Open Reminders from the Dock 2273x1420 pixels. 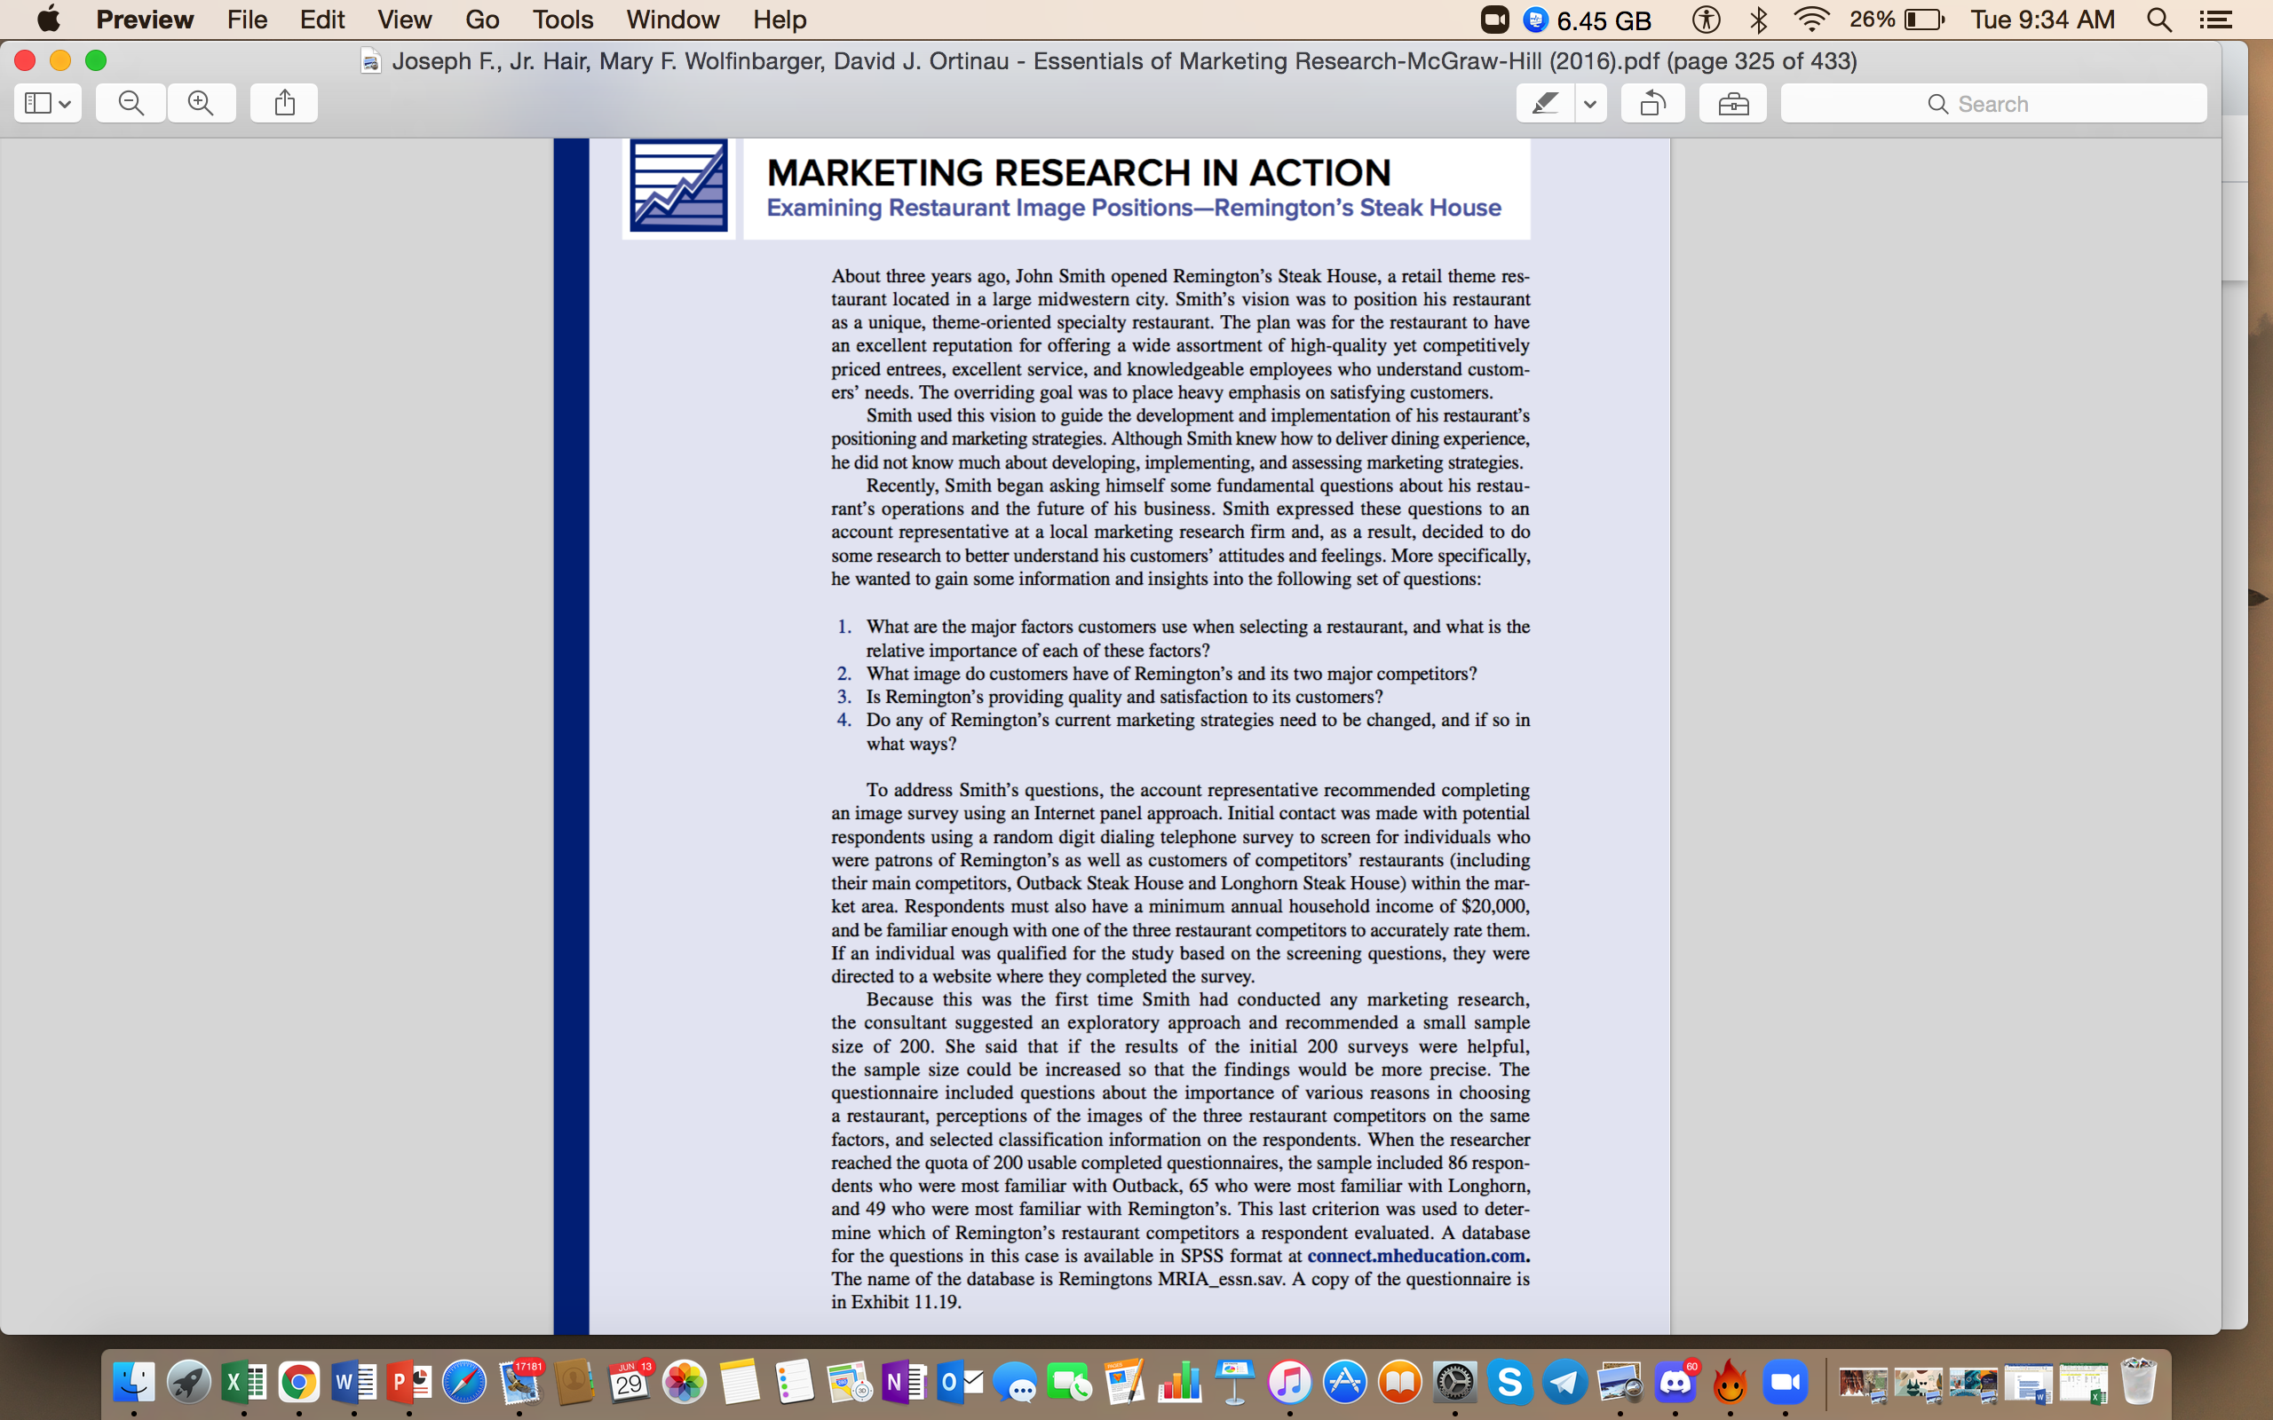[x=794, y=1383]
